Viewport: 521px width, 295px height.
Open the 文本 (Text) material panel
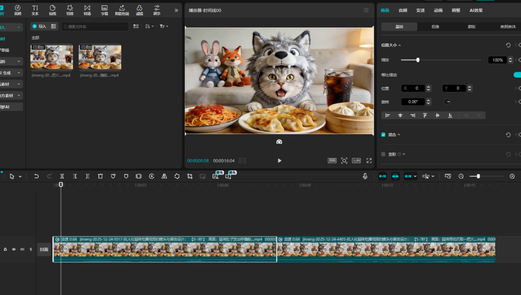[x=35, y=10]
